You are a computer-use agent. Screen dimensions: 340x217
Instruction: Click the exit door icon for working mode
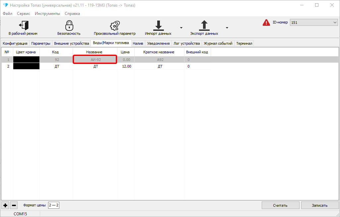tap(23, 26)
